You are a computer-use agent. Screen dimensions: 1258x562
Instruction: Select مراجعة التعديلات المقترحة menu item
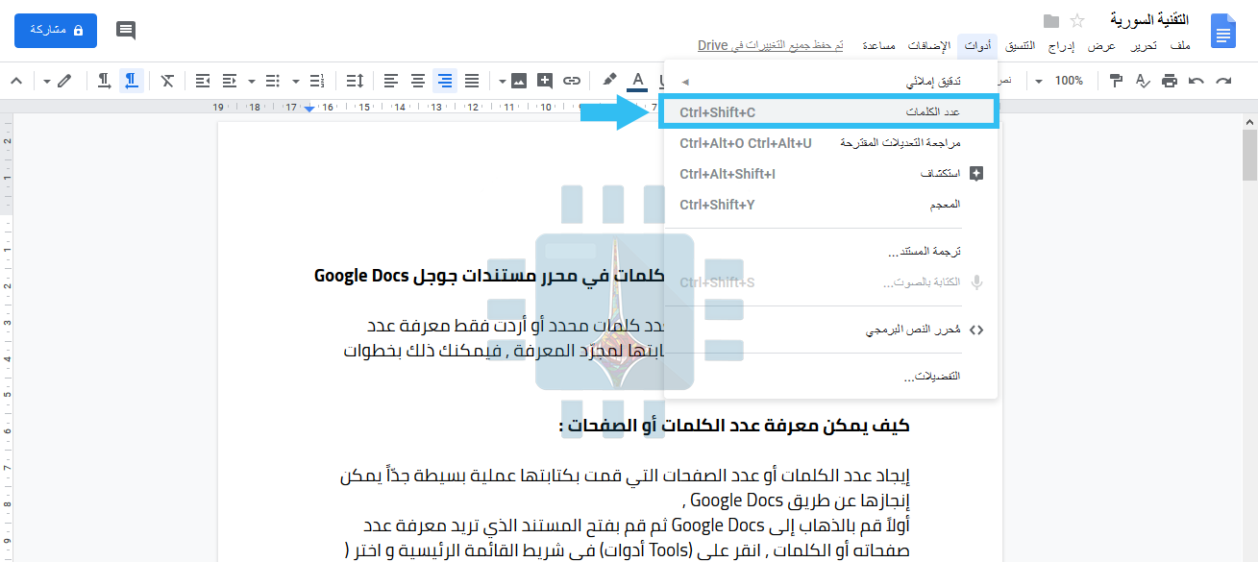[x=831, y=143]
